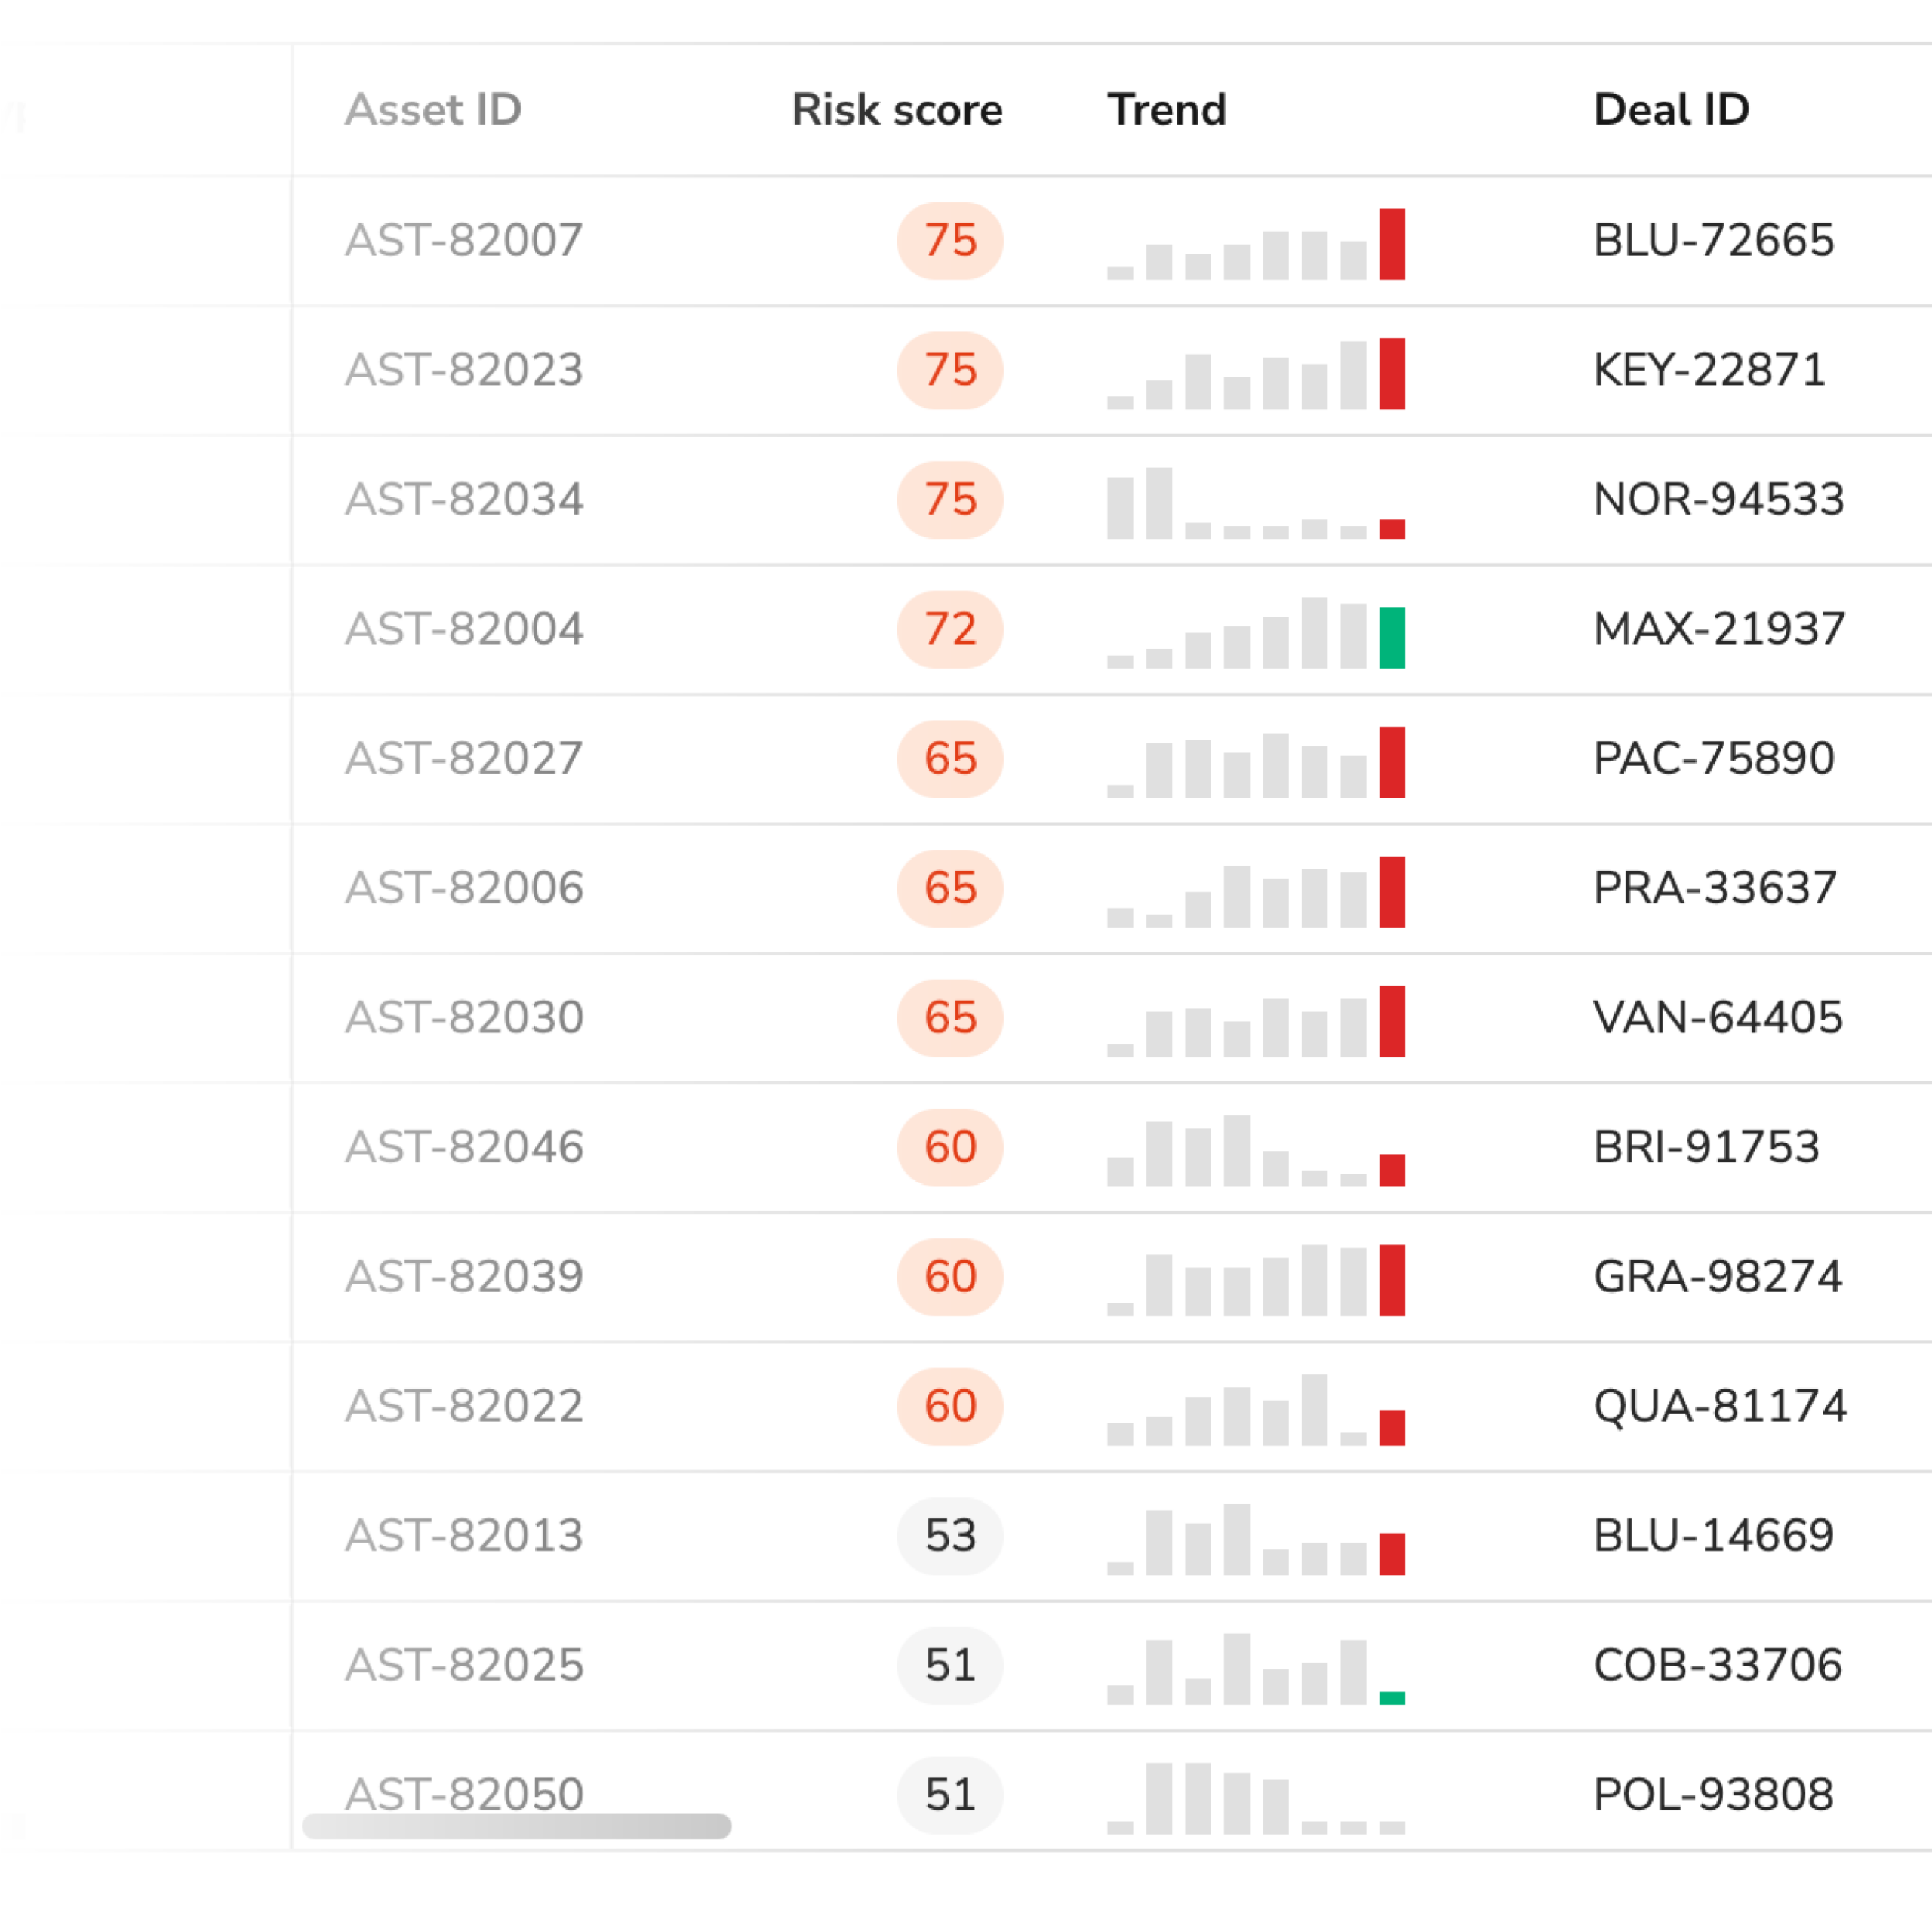
Task: Click the Deal ID column header
Action: [1671, 110]
